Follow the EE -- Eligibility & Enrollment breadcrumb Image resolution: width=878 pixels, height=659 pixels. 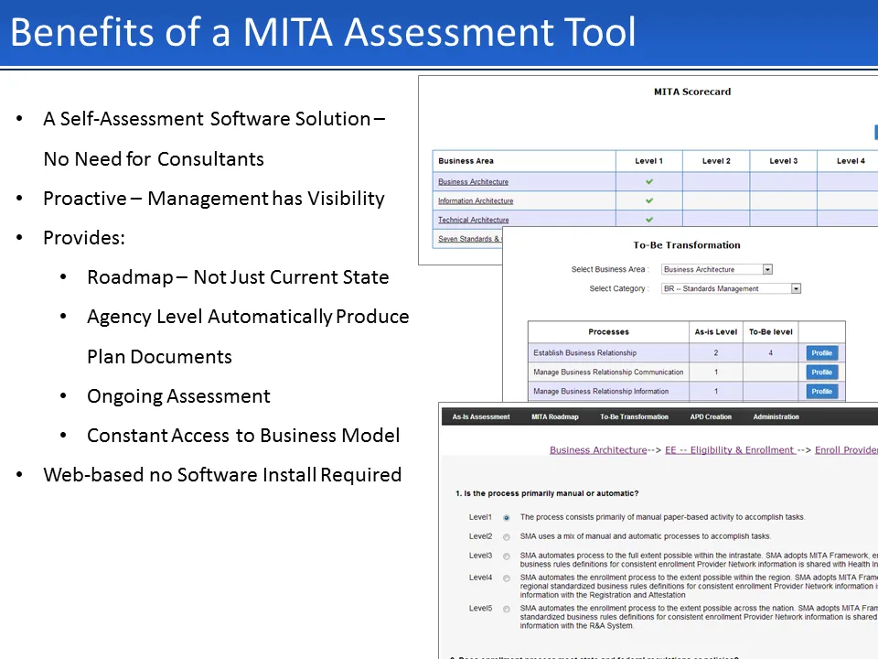click(730, 450)
